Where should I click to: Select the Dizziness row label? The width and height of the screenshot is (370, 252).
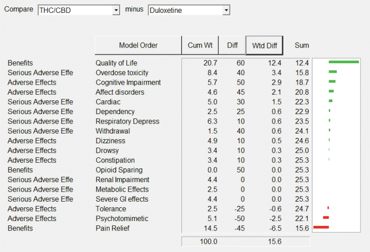point(110,141)
